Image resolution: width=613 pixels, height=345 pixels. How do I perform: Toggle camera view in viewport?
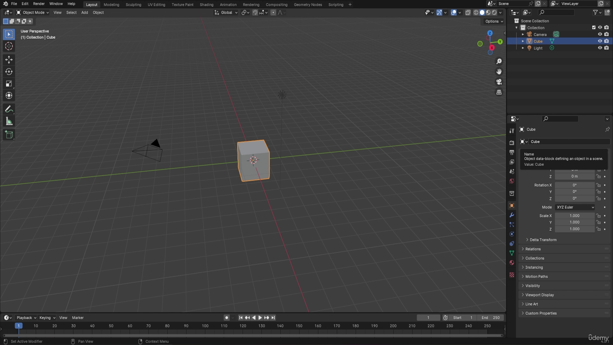point(499,82)
